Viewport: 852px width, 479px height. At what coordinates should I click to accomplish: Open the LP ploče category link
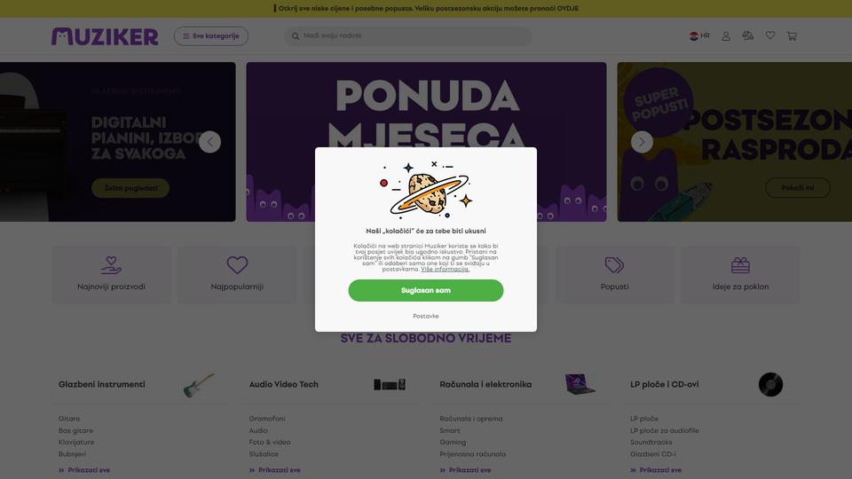pos(644,419)
